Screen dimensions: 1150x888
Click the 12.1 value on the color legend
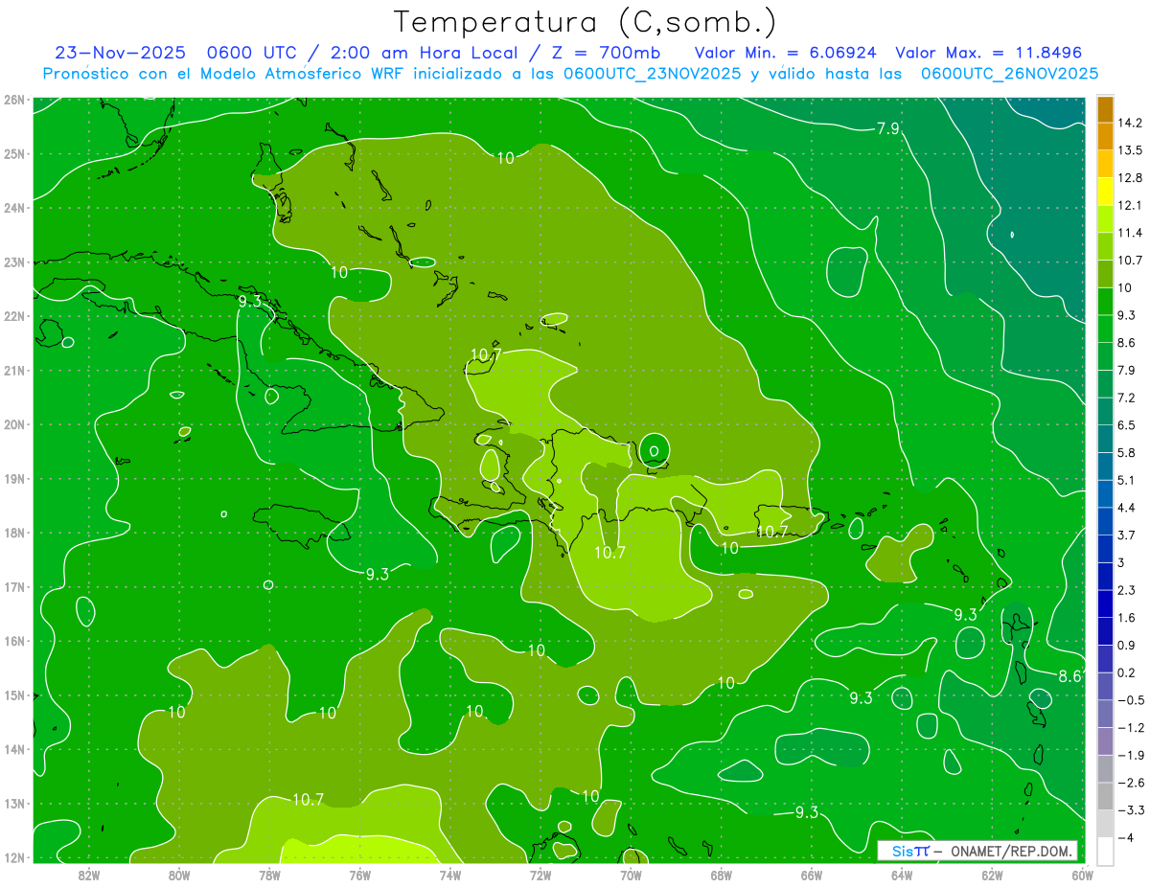pyautogui.click(x=1130, y=205)
